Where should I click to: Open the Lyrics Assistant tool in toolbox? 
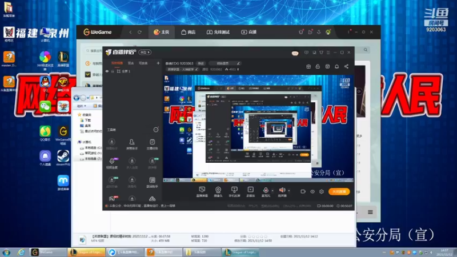[x=152, y=182]
